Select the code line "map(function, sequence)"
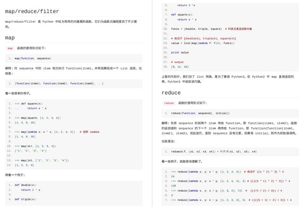The height and width of the screenshot is (207, 303). coord(33,58)
